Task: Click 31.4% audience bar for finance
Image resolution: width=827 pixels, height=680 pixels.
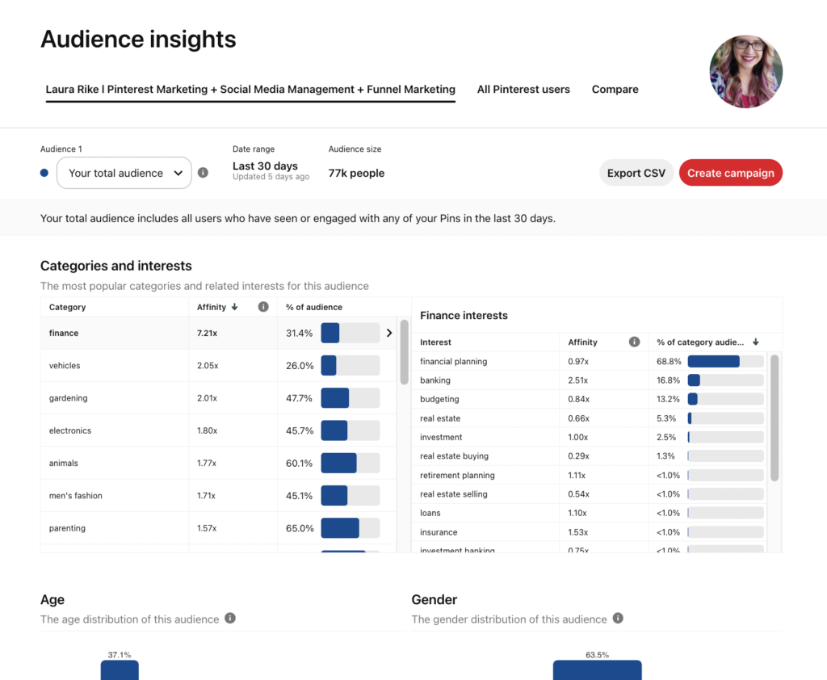Action: point(351,333)
